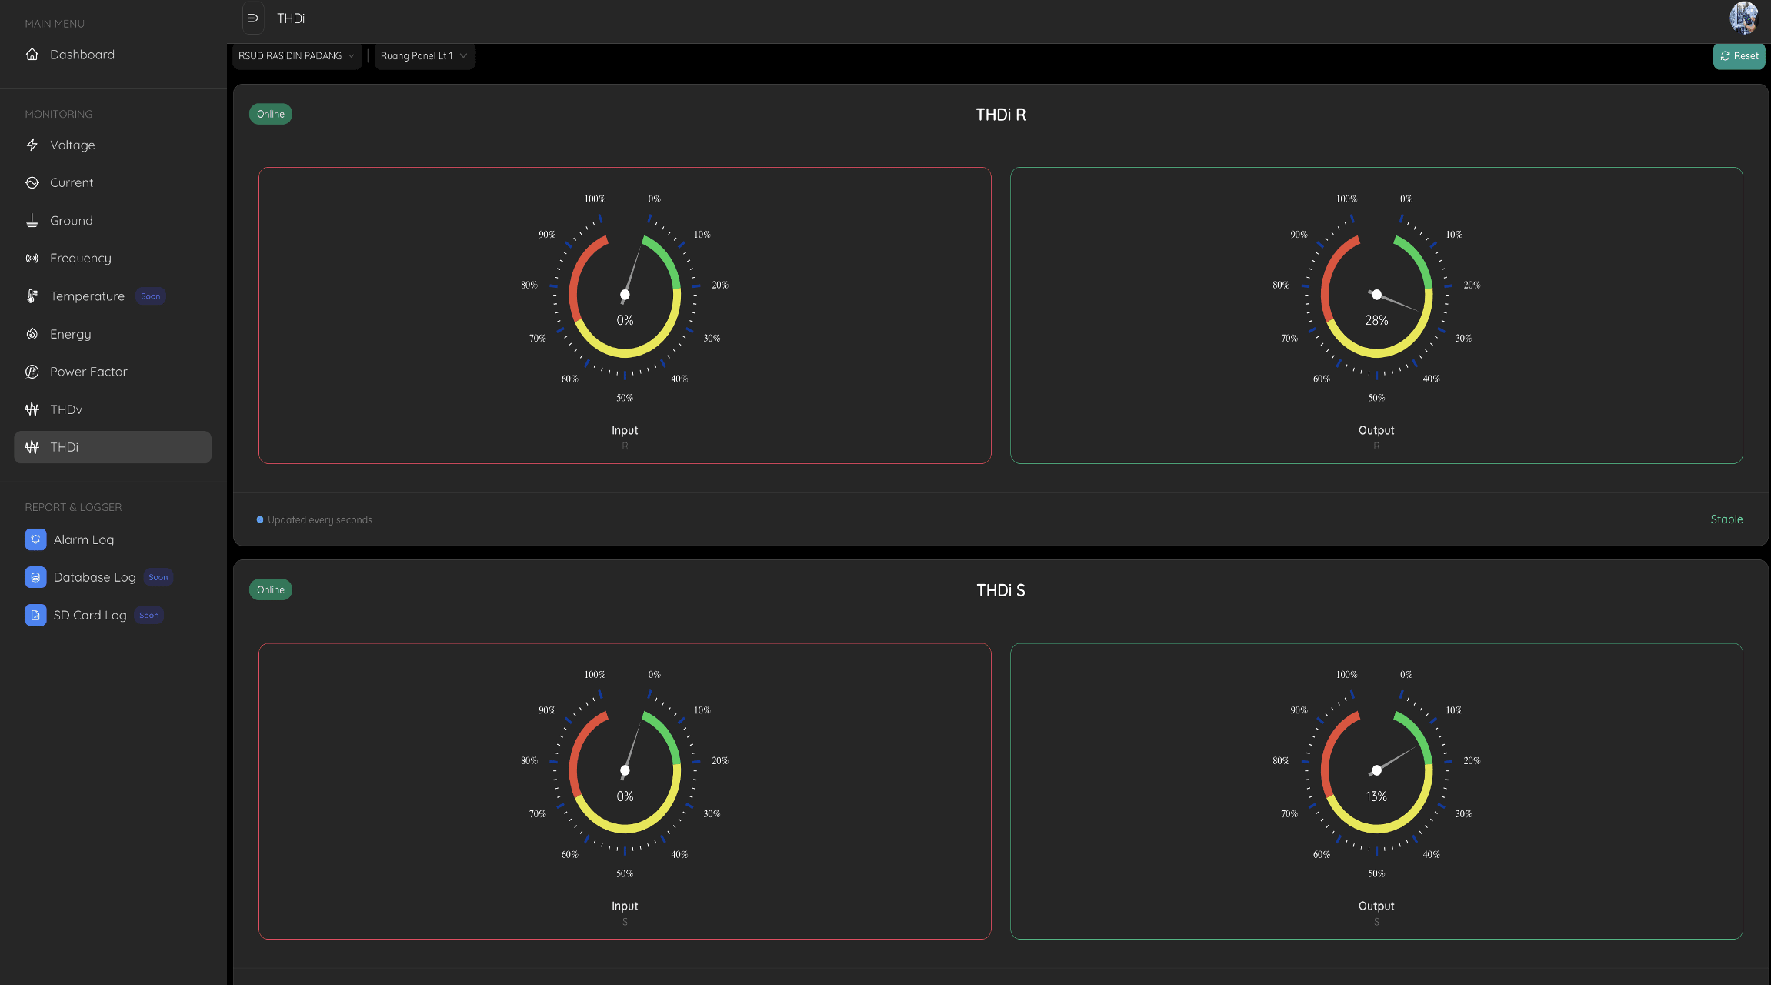This screenshot has height=985, width=1771.
Task: Open the RSUD RASIDIN PADANG dropdown
Action: coord(296,56)
